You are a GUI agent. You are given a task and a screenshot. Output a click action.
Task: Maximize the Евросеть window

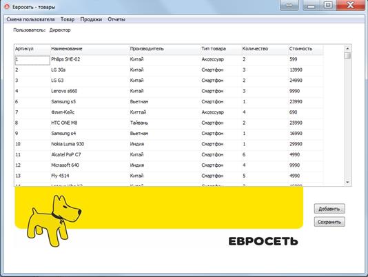tap(328, 5)
